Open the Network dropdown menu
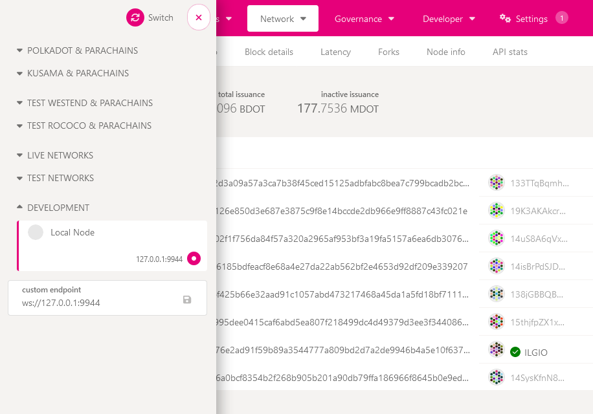The height and width of the screenshot is (414, 593). click(x=283, y=19)
